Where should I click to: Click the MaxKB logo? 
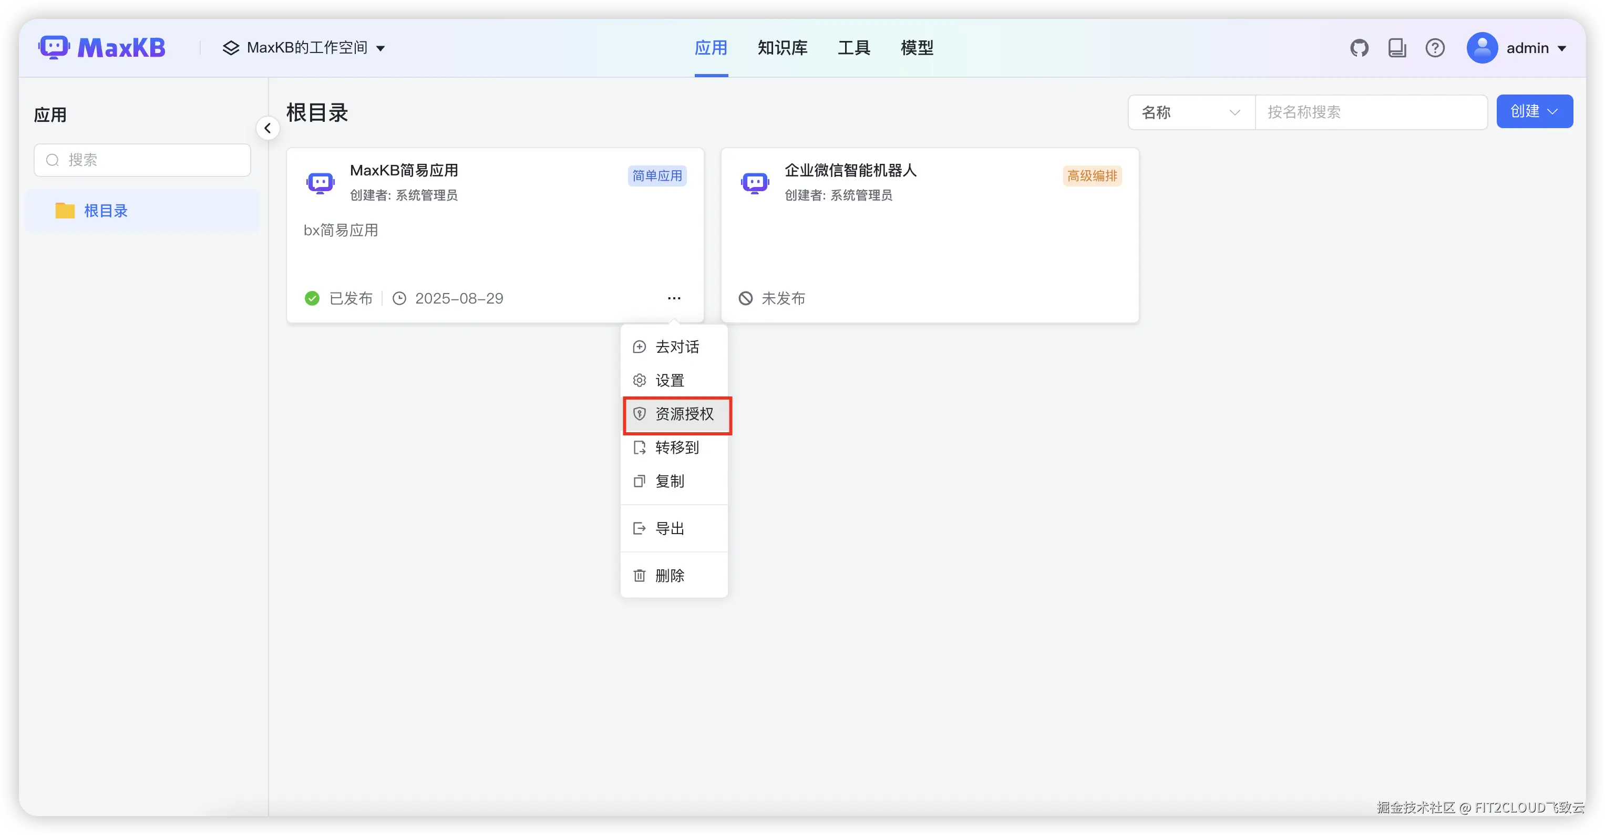coord(102,48)
